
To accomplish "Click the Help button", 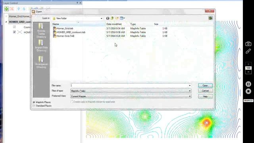I will click(x=205, y=97).
